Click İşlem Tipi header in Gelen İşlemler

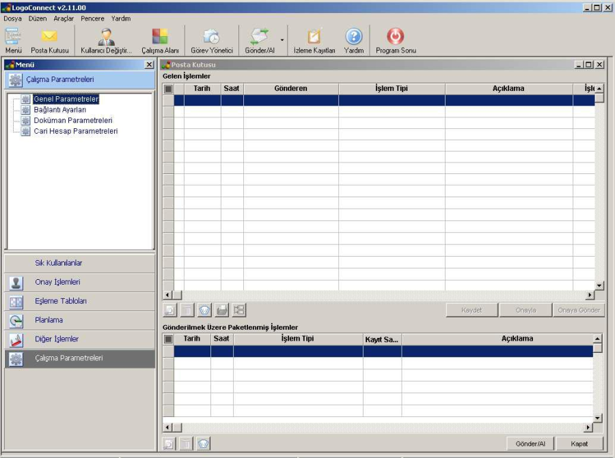pos(392,89)
